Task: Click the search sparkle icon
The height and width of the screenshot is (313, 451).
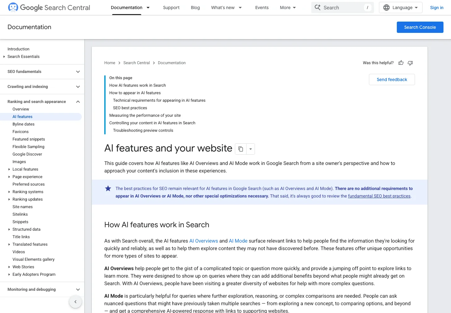Action: pos(318,8)
